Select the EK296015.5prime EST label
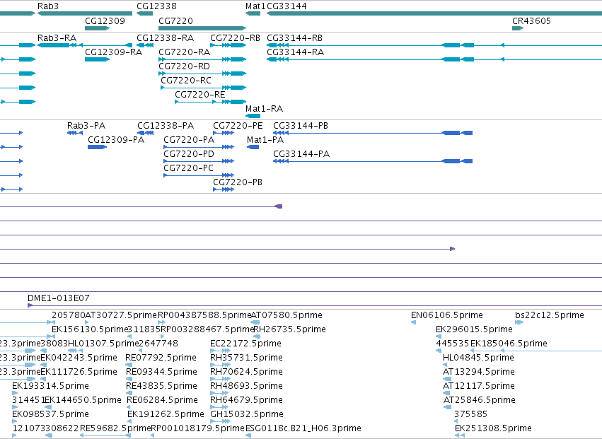Screen dimensions: 602x439 (x=474, y=329)
